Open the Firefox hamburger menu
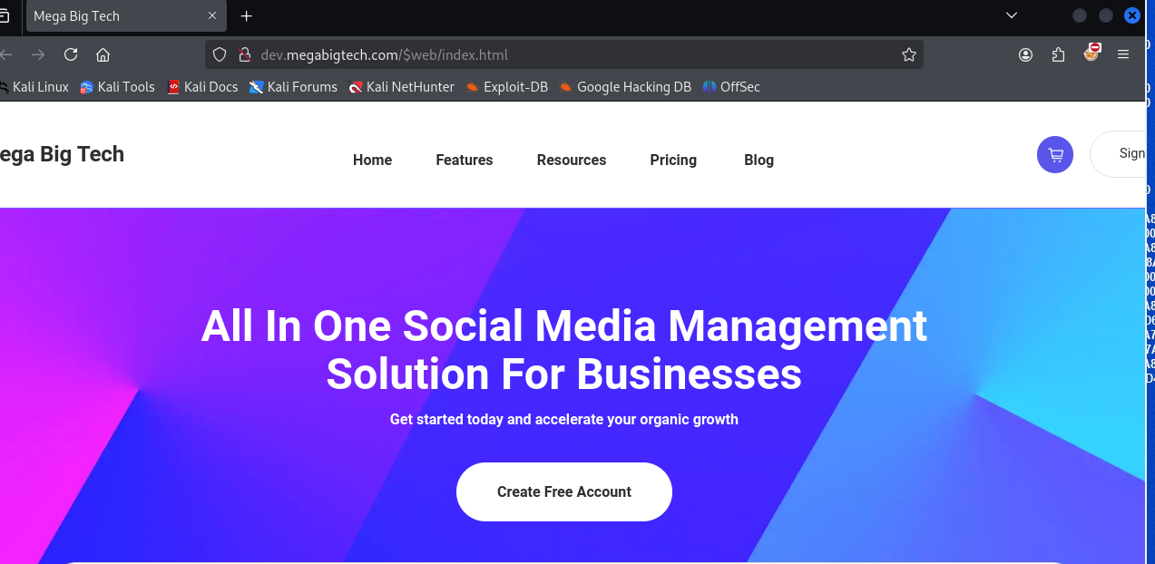 [1123, 54]
